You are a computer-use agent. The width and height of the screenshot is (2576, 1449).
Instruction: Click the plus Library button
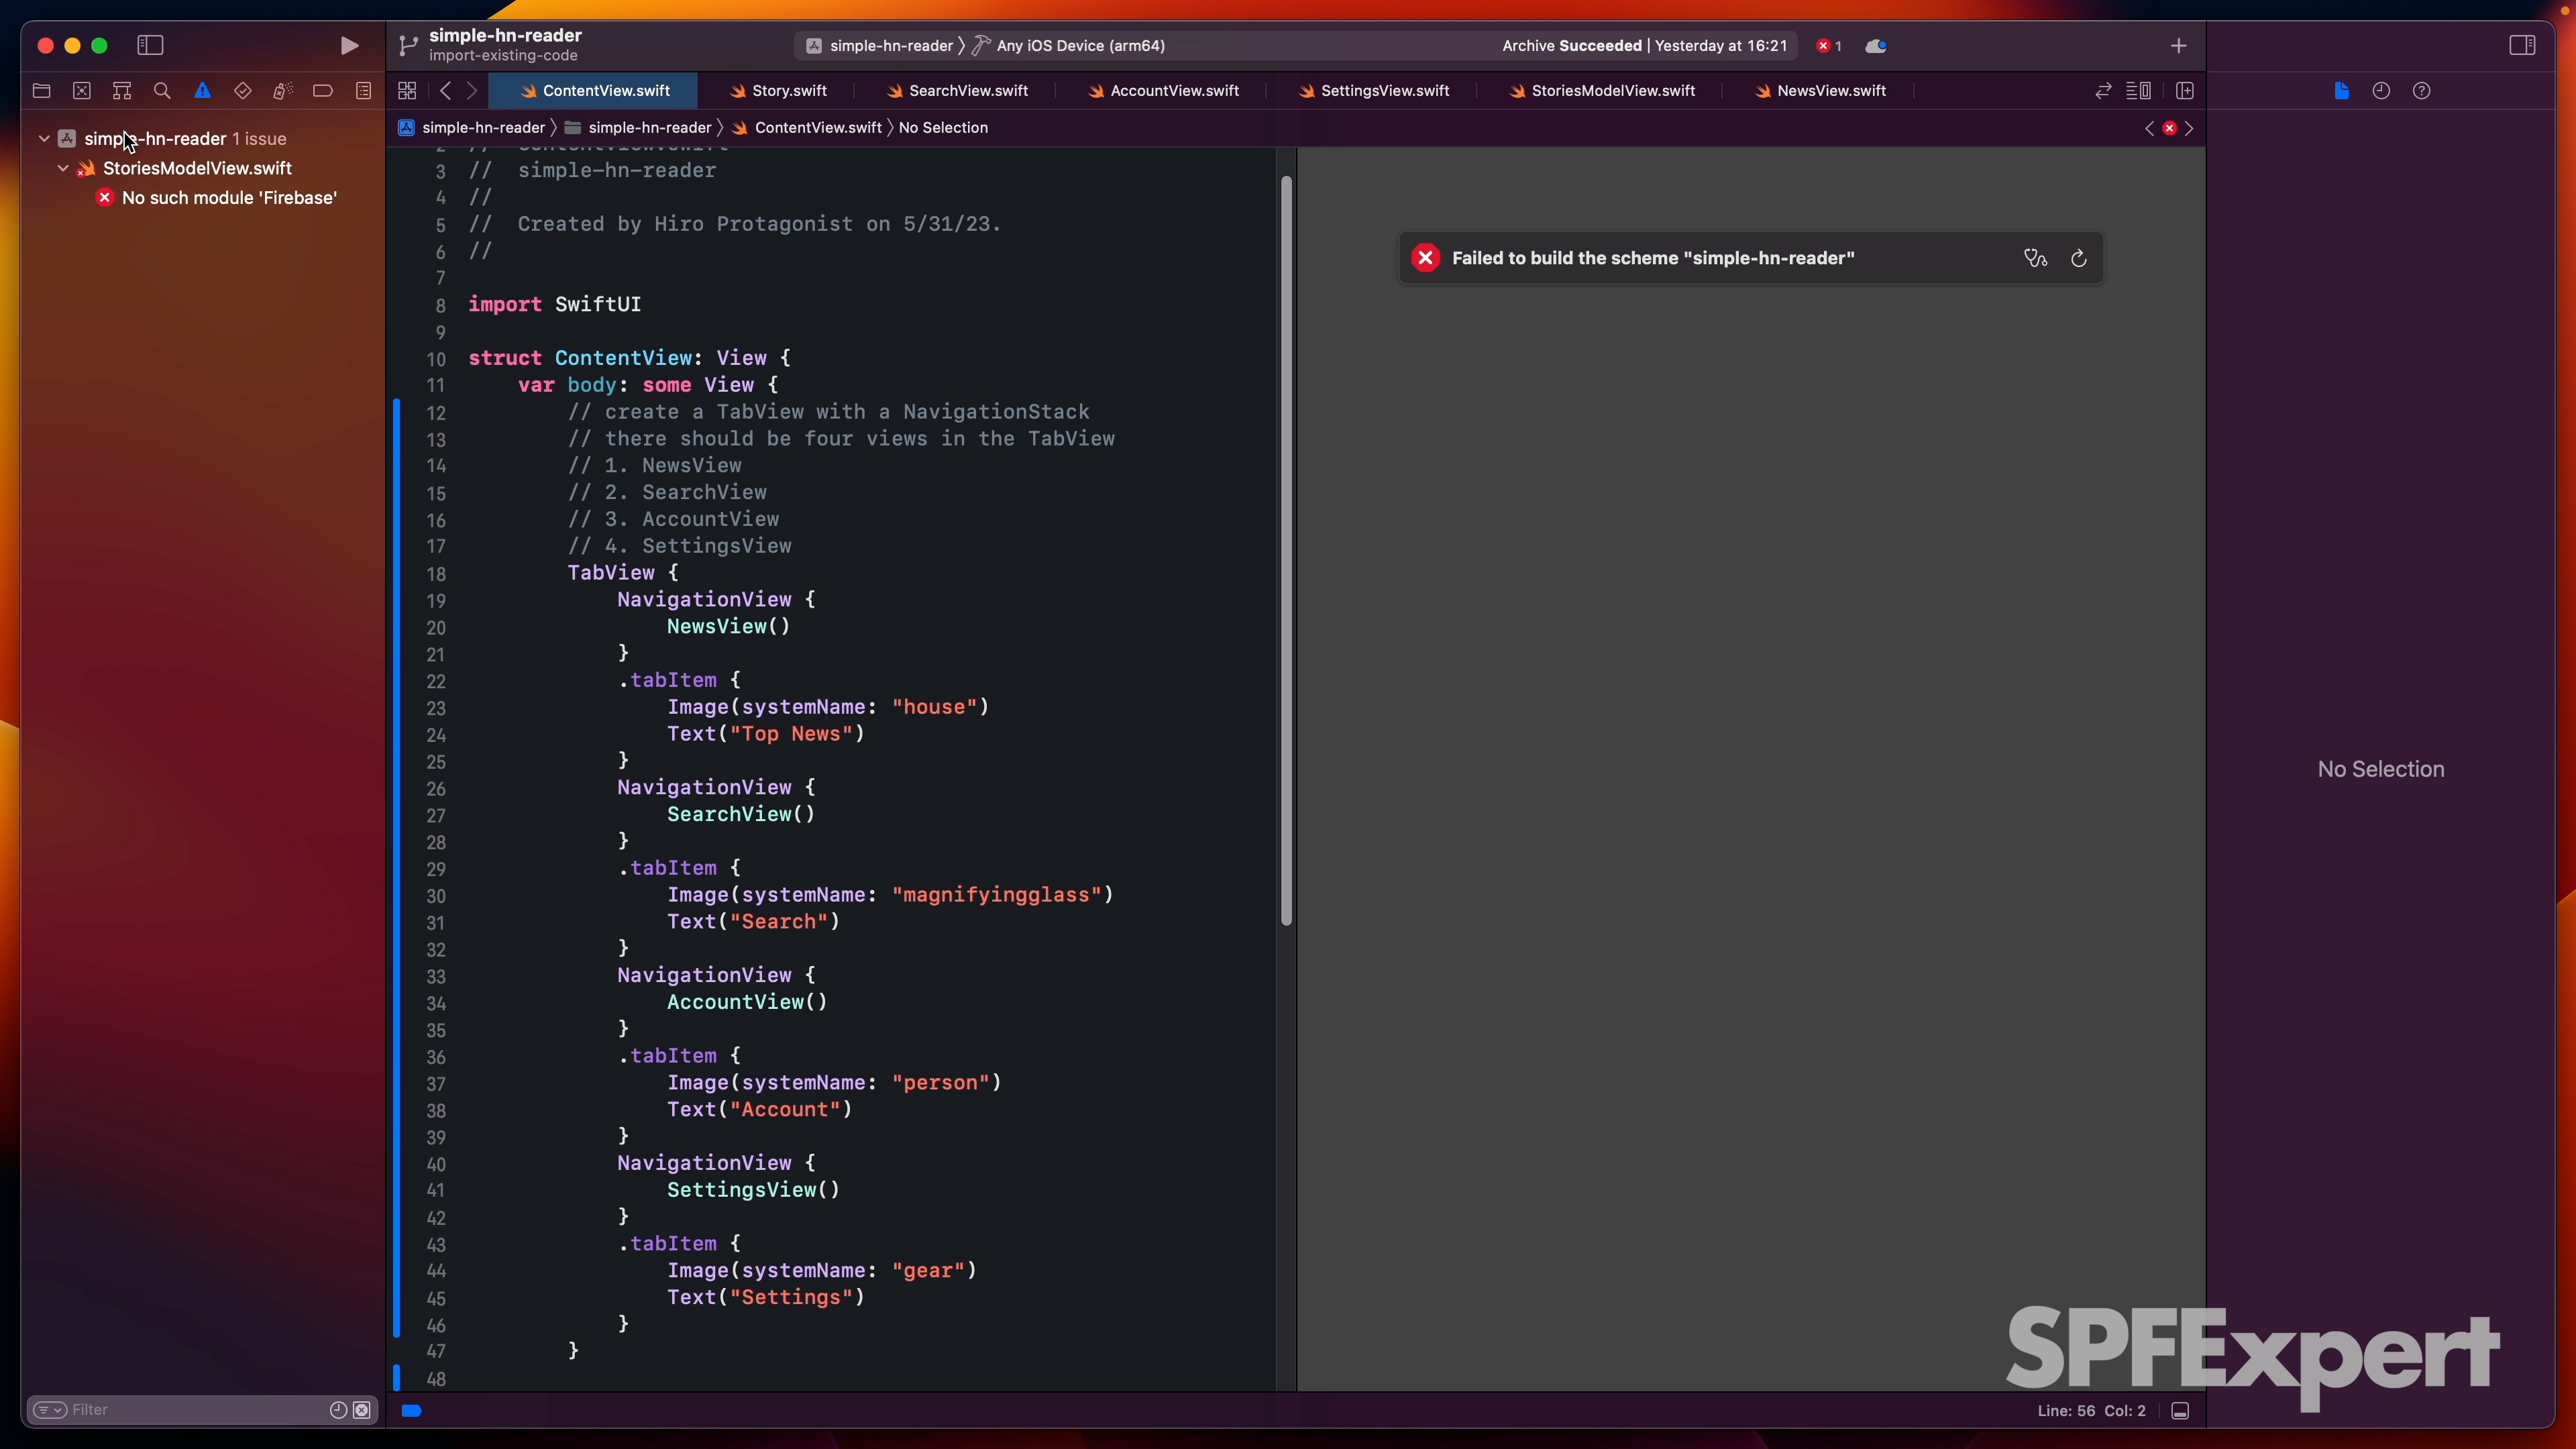point(2178,46)
